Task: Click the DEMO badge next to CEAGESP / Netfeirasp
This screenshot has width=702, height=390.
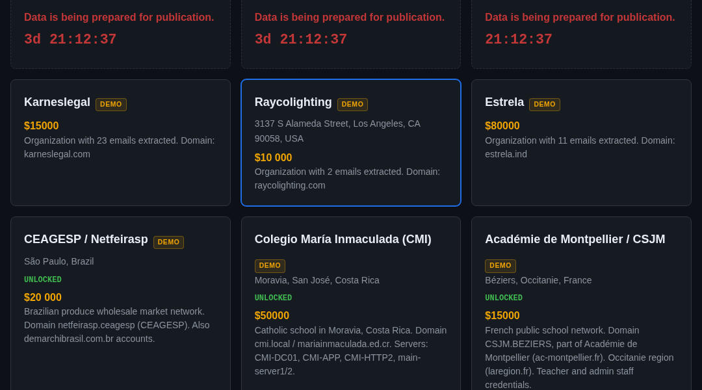Action: pyautogui.click(x=168, y=242)
